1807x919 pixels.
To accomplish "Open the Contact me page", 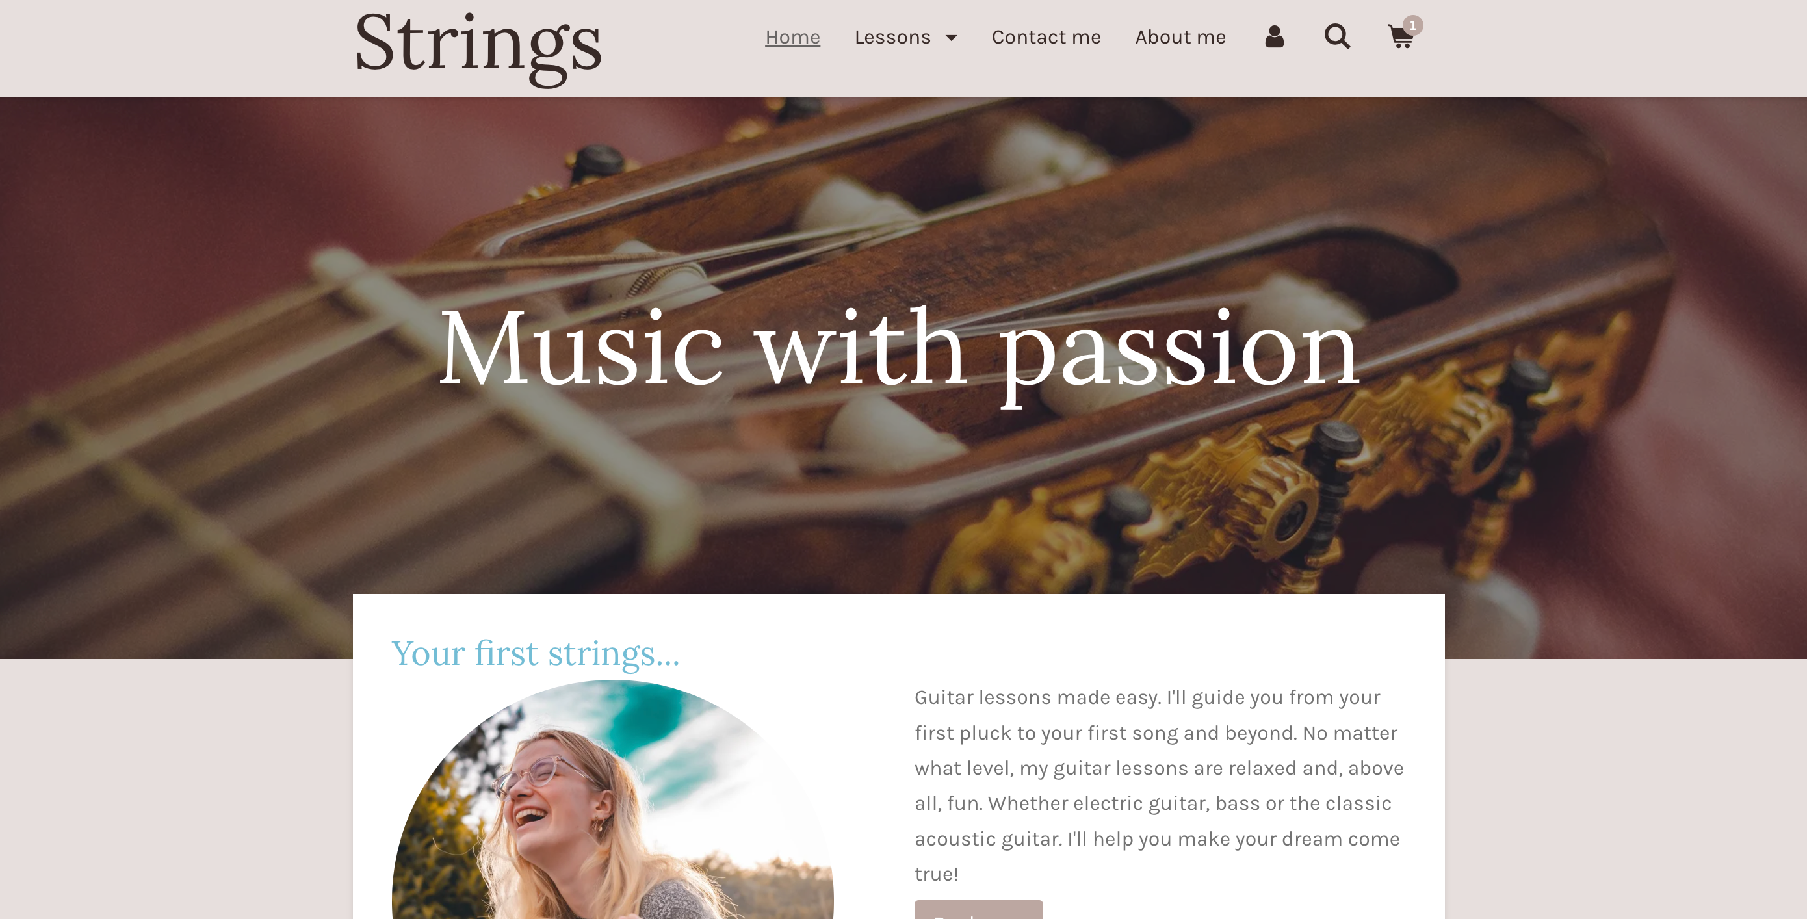I will coord(1046,37).
